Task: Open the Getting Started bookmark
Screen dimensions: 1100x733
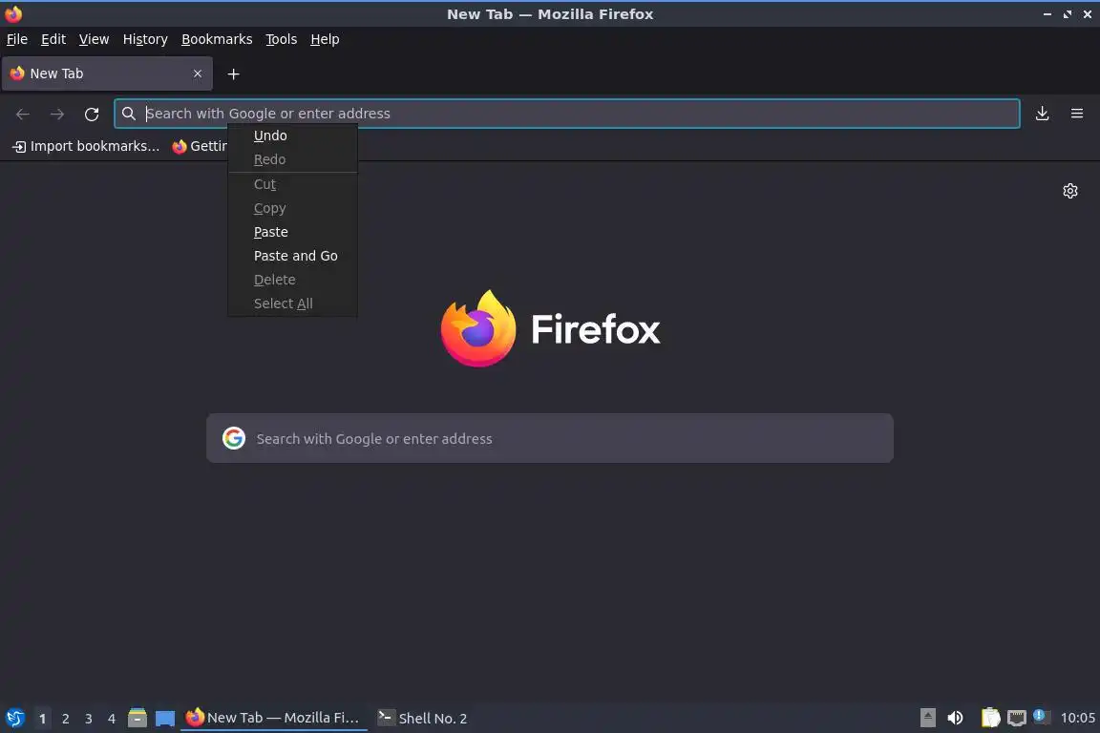Action: tap(200, 146)
